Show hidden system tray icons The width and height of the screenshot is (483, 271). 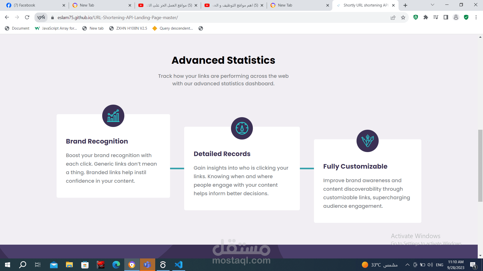407,265
